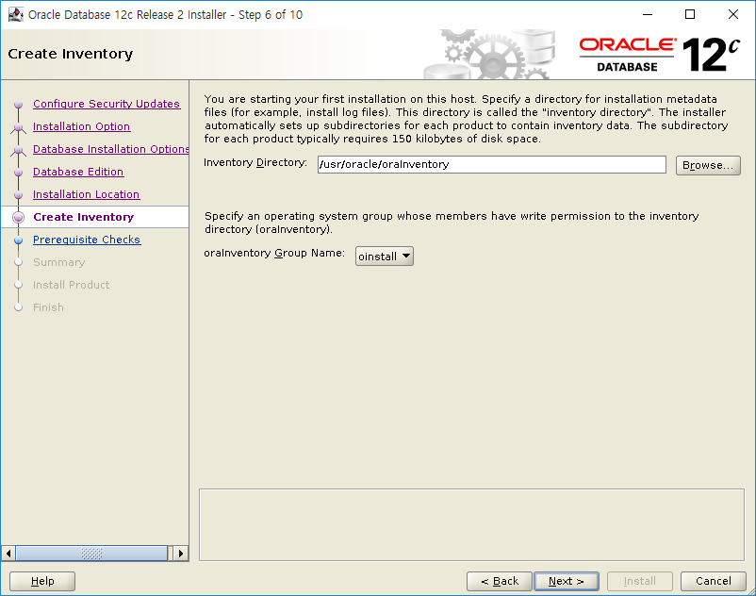The image size is (756, 596).
Task: Click the disabled Install button
Action: [x=640, y=581]
